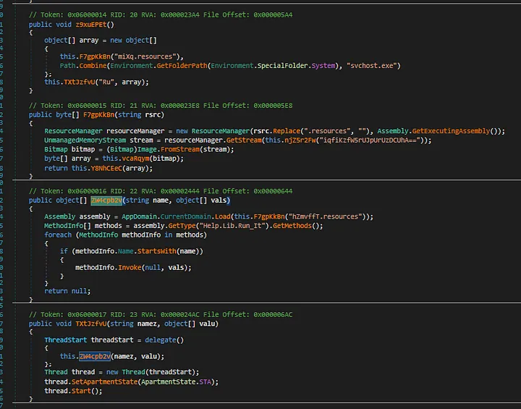Click the z9xuEPEt method name declaration
This screenshot has height=409, width=521.
[93, 25]
